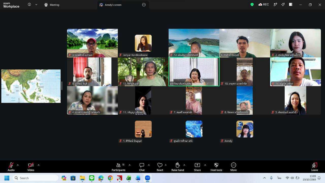Expand the Chat options arrow
Viewport: 325px width, 183px height.
149,165
